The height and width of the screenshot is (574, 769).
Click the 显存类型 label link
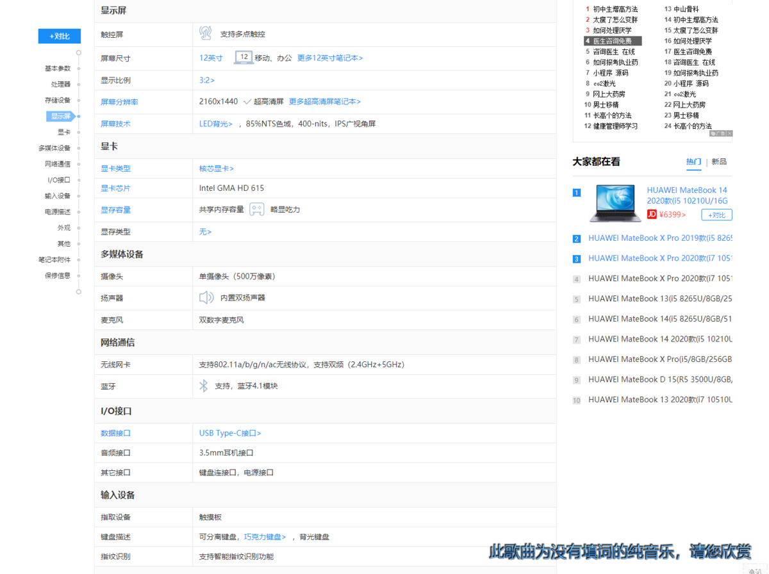click(115, 232)
